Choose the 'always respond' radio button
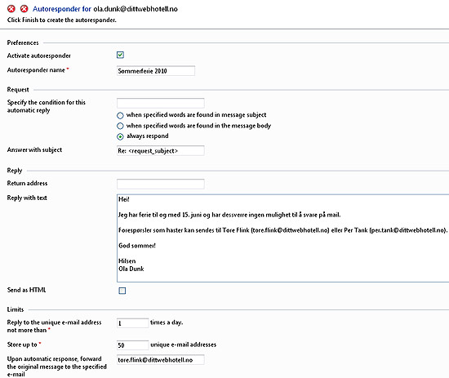The height and width of the screenshot is (378, 449). (120, 136)
